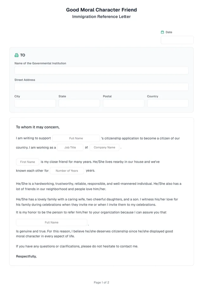
Task: Click the calendar icon beside Date
Action: pos(162,32)
